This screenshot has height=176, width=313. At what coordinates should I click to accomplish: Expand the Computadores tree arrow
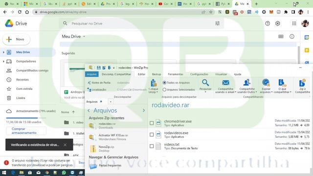(x=3, y=62)
